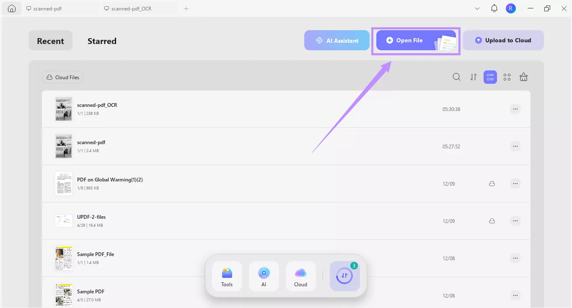The image size is (572, 308).
Task: Open PDF on Global Warming thumbnail
Action: [x=64, y=184]
